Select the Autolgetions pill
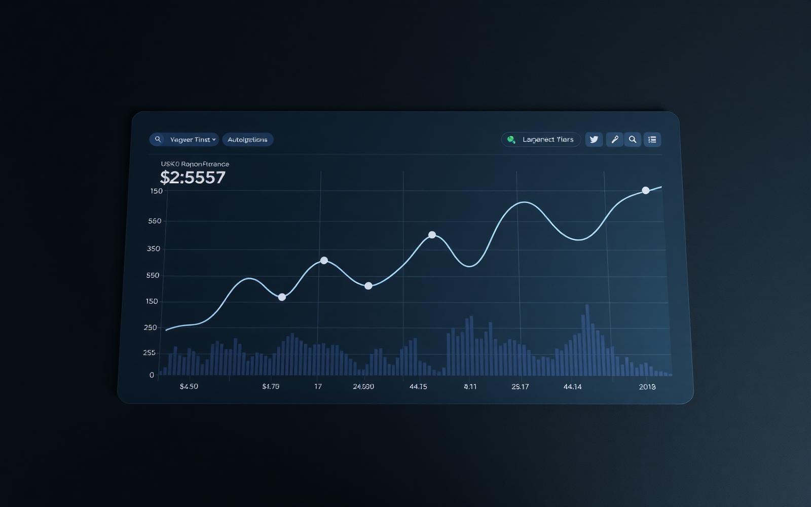 pos(247,139)
